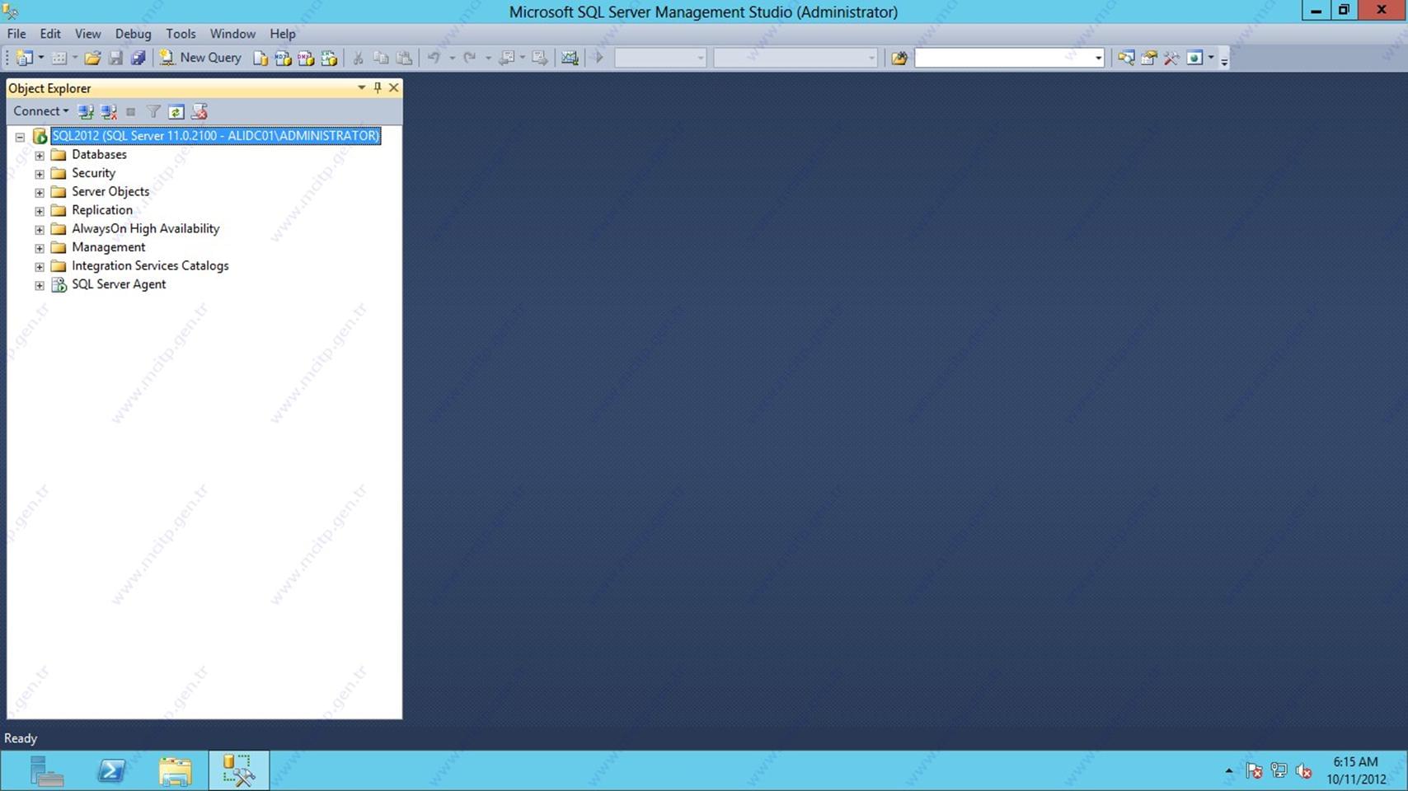
Task: Open the Find combo box dropdown
Action: click(1098, 58)
